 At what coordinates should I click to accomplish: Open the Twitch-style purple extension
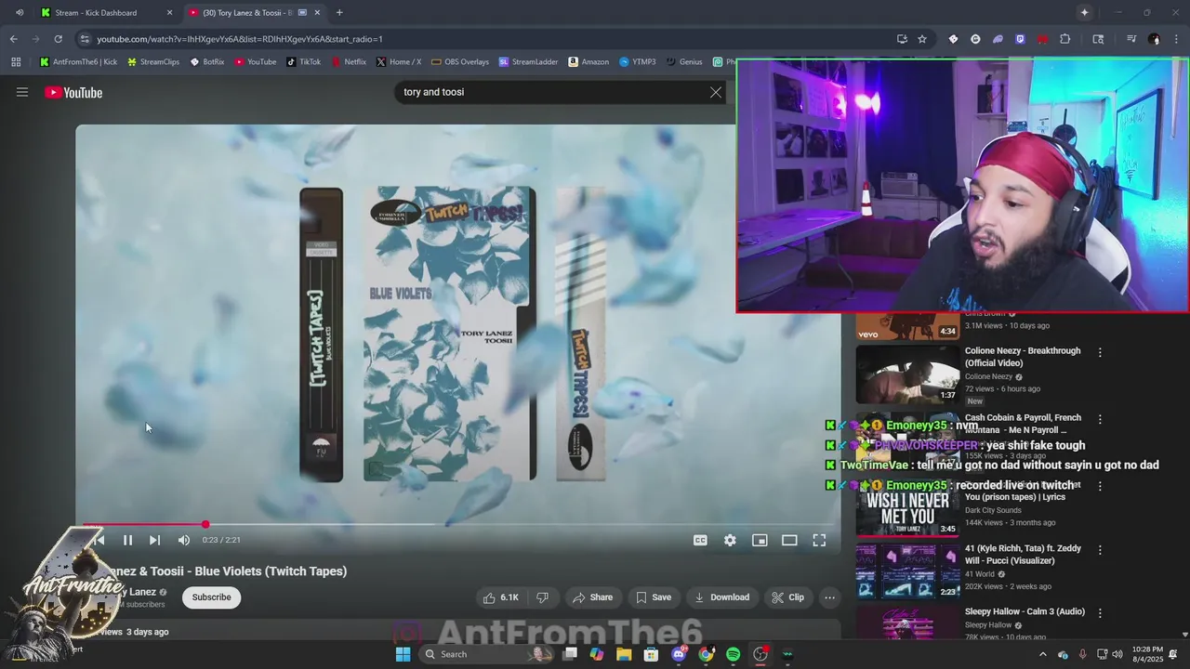tap(1020, 39)
